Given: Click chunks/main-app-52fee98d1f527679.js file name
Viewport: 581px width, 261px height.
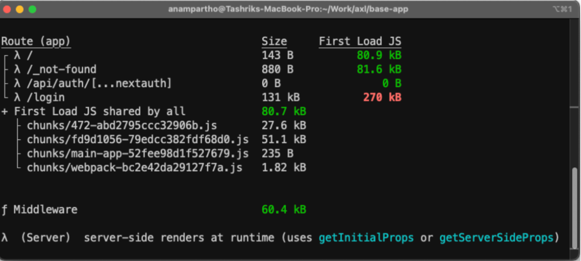Looking at the screenshot, I should [138, 153].
